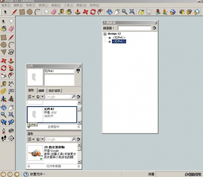Select the Walk footprints tool
Screen dimensions: 203x177
click(x=3, y=138)
